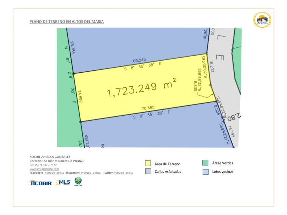Click the 1,723.249 m² area label
This screenshot has width=287, height=215.
[x=141, y=89]
